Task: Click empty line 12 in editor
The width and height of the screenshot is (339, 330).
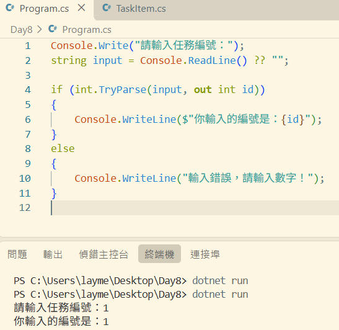Action: (195, 208)
